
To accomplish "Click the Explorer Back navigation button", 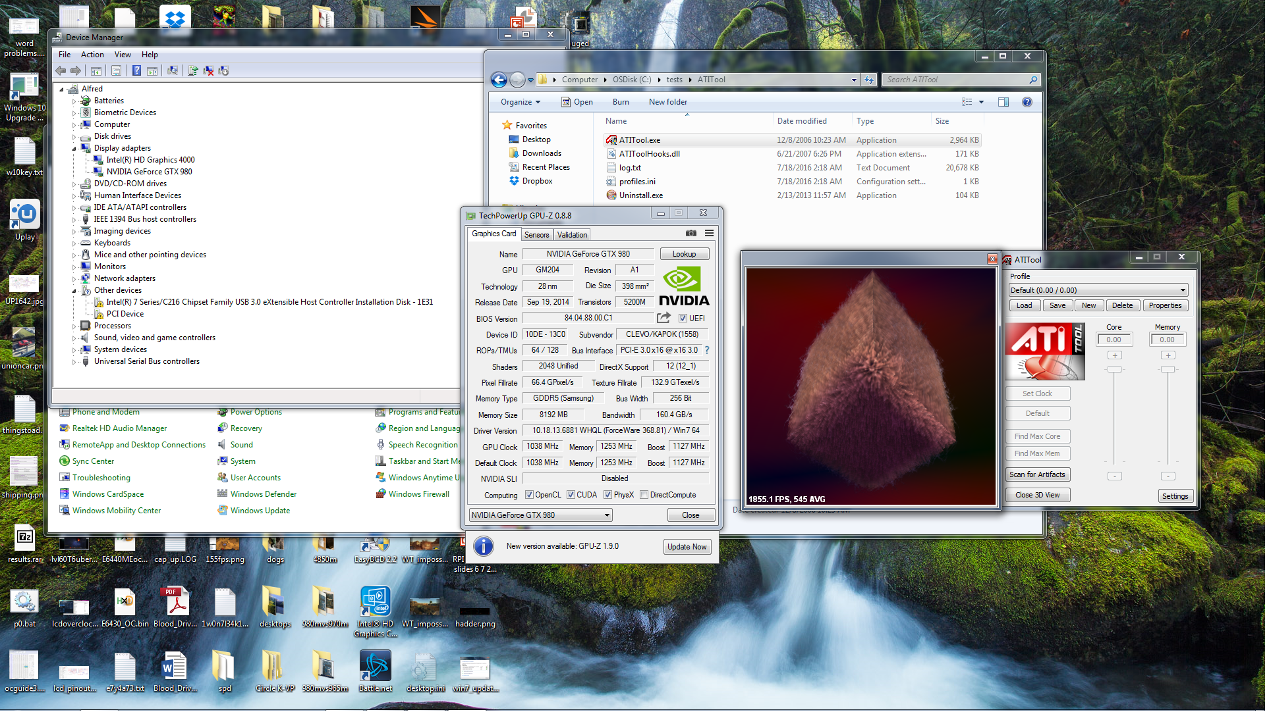I will click(x=500, y=80).
